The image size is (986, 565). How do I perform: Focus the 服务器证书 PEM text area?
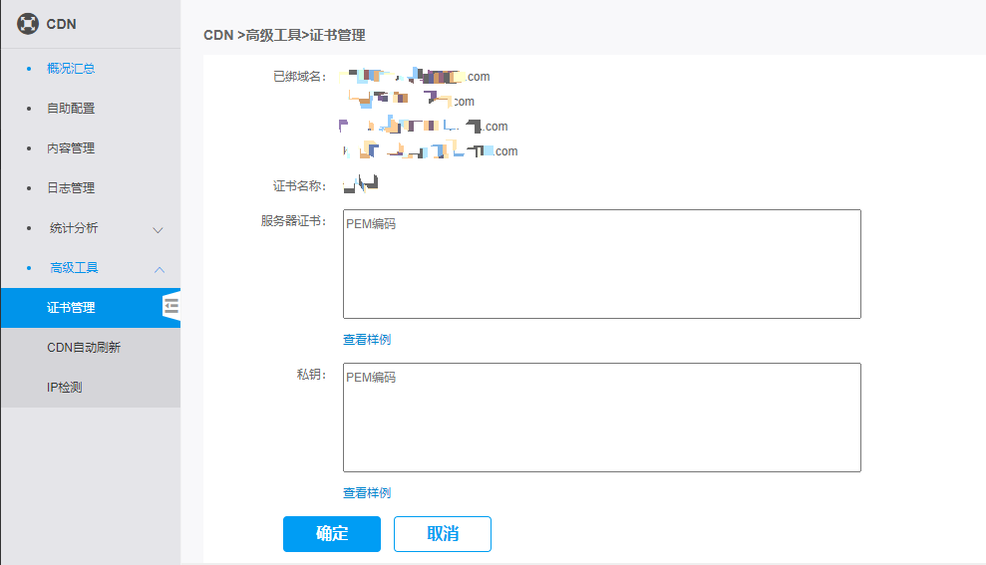(x=601, y=264)
